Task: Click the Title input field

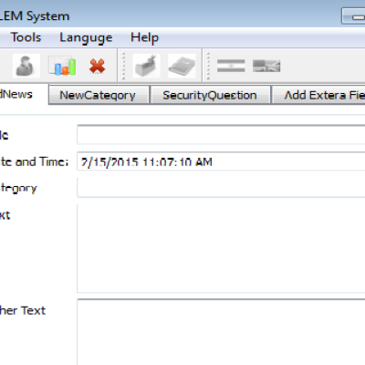Action: tap(221, 134)
